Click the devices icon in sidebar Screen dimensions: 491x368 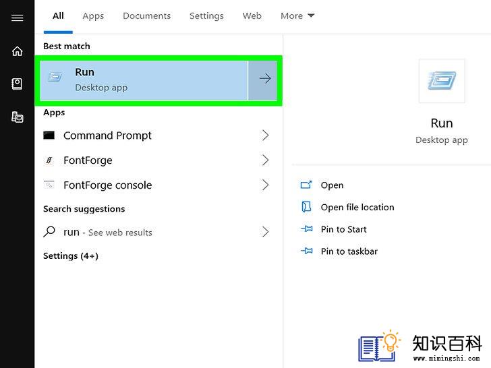pos(18,117)
